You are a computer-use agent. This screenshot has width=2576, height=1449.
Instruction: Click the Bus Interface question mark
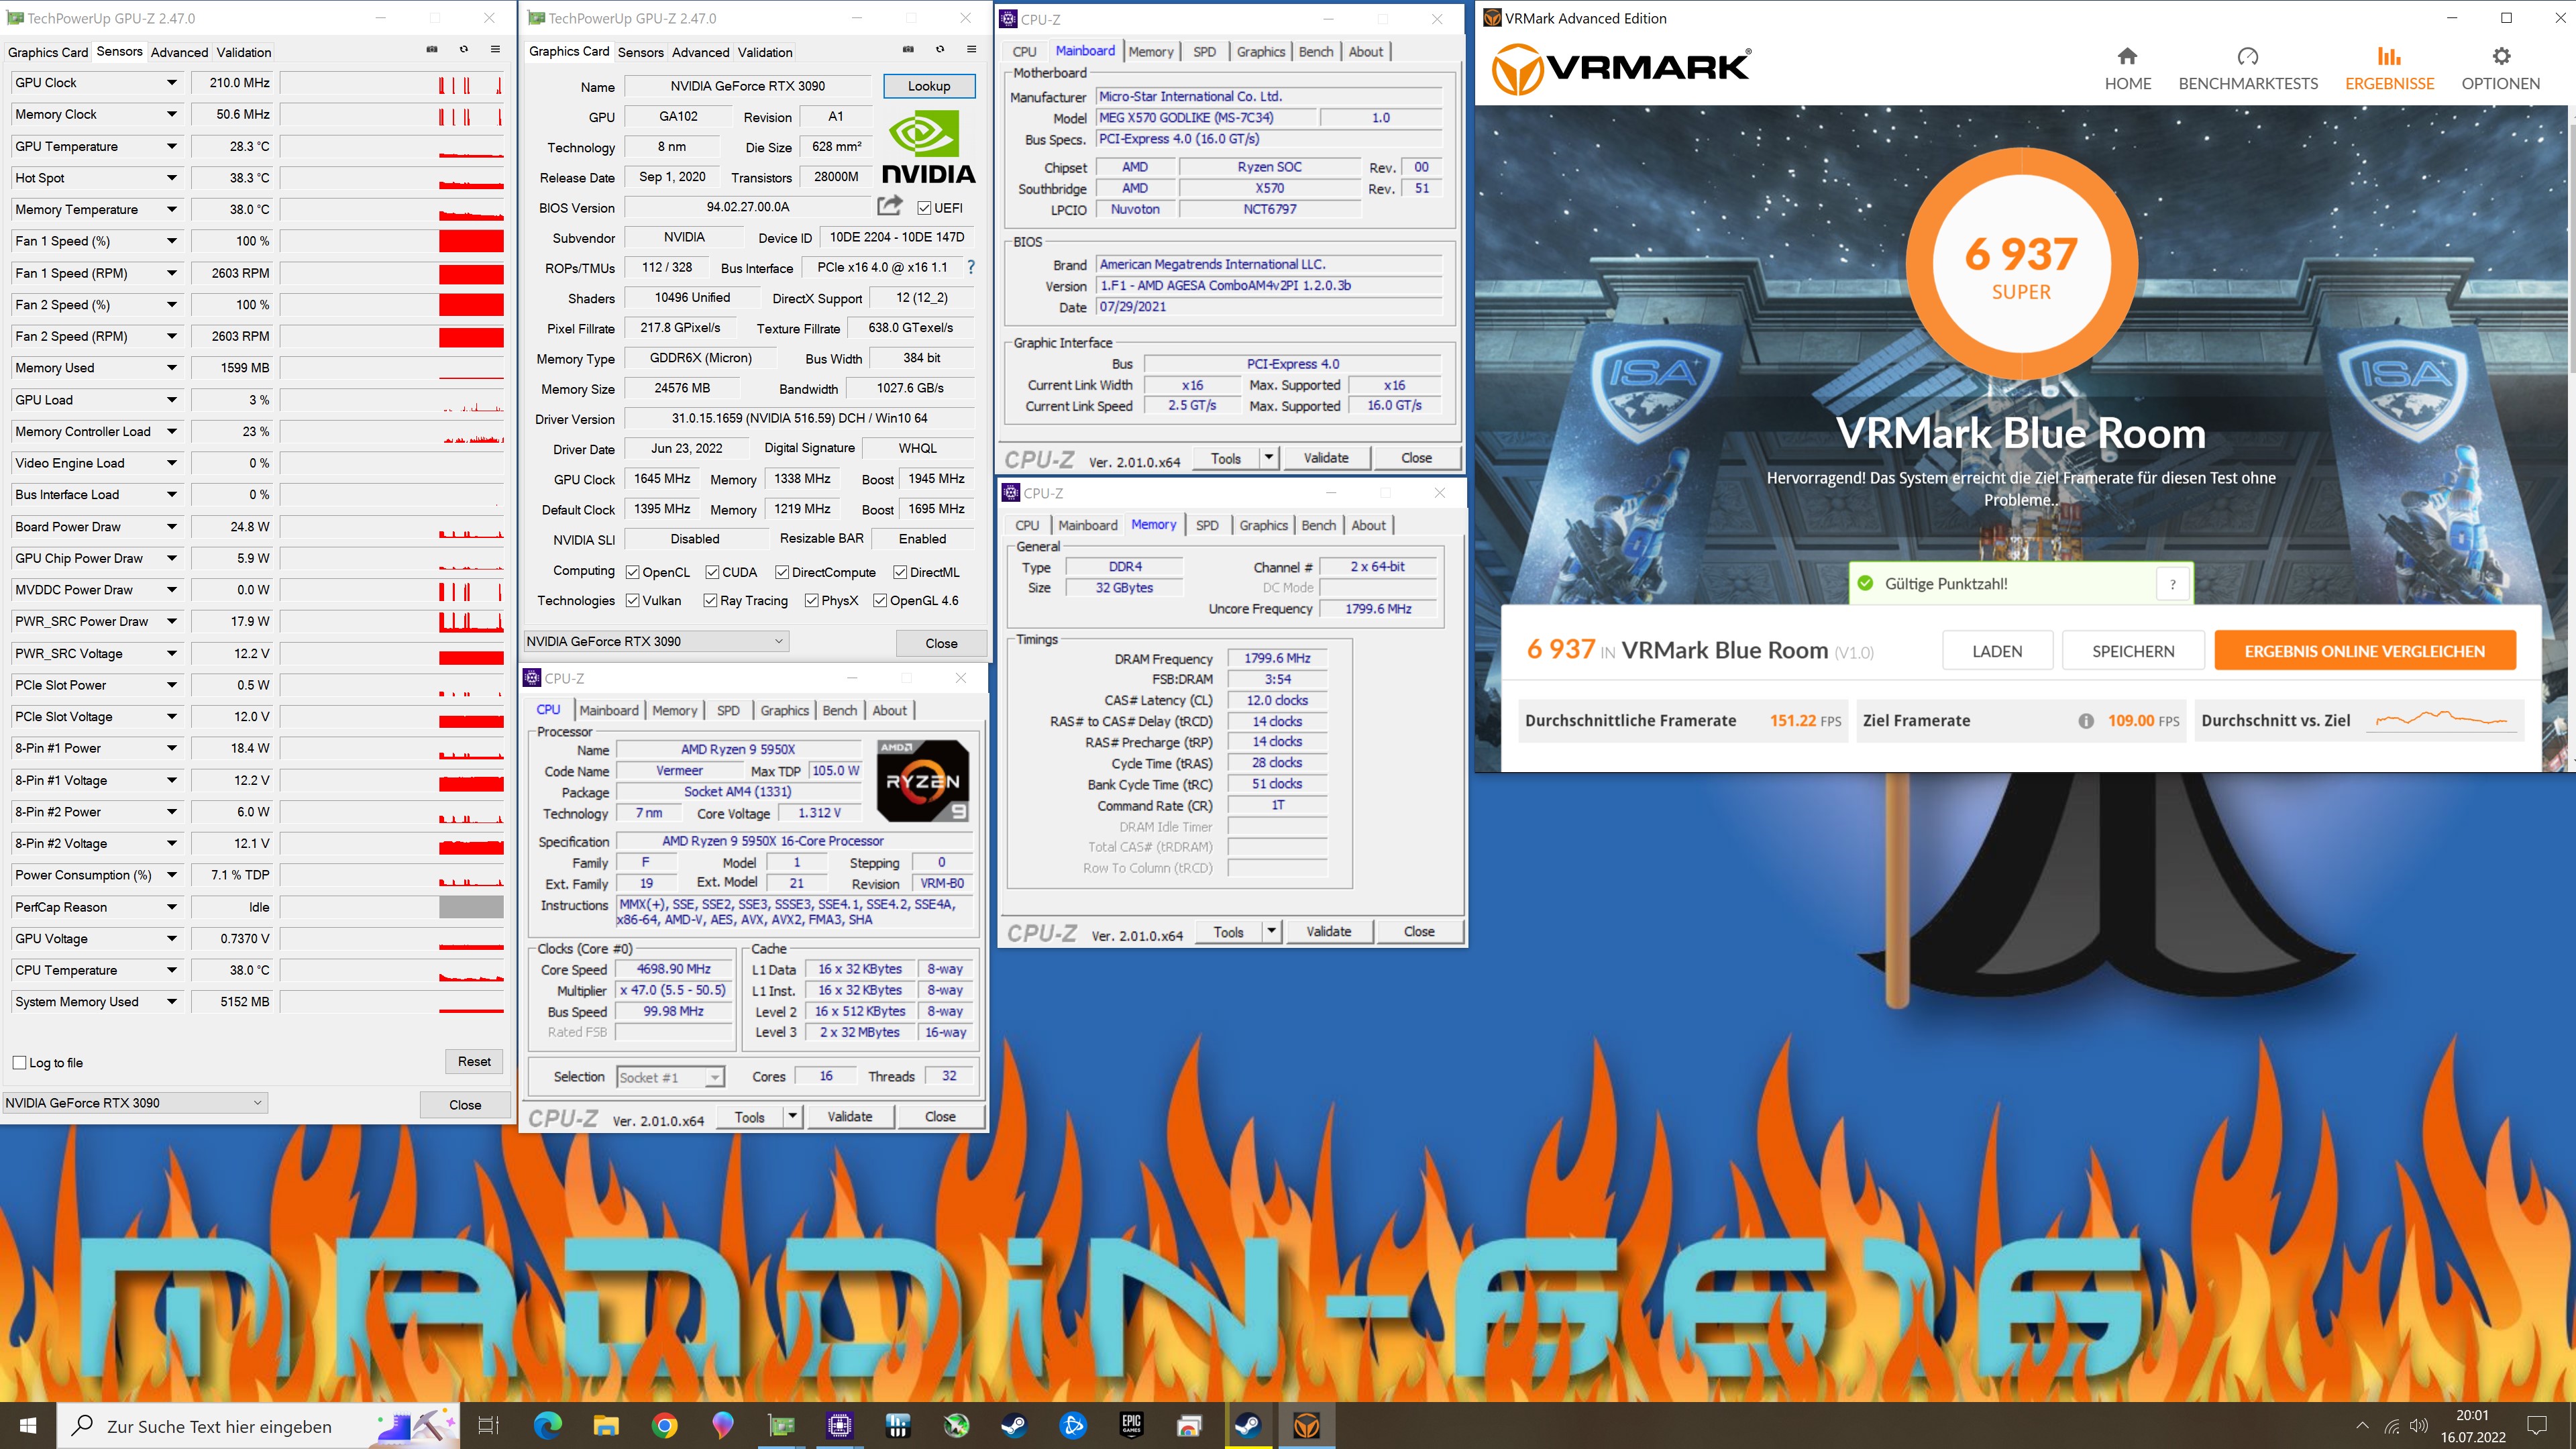tap(970, 268)
